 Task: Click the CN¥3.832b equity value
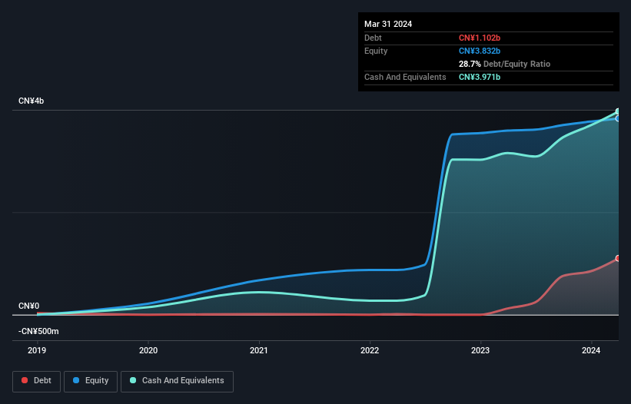pos(480,51)
